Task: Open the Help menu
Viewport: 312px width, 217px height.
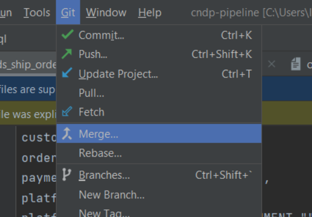Action: tap(150, 12)
